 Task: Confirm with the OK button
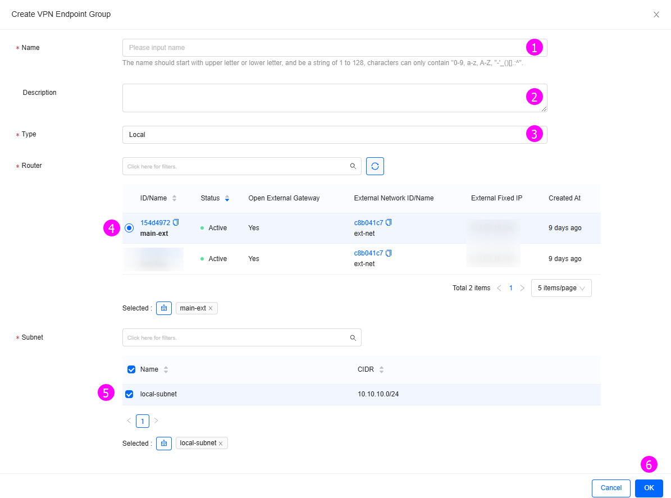(x=649, y=488)
